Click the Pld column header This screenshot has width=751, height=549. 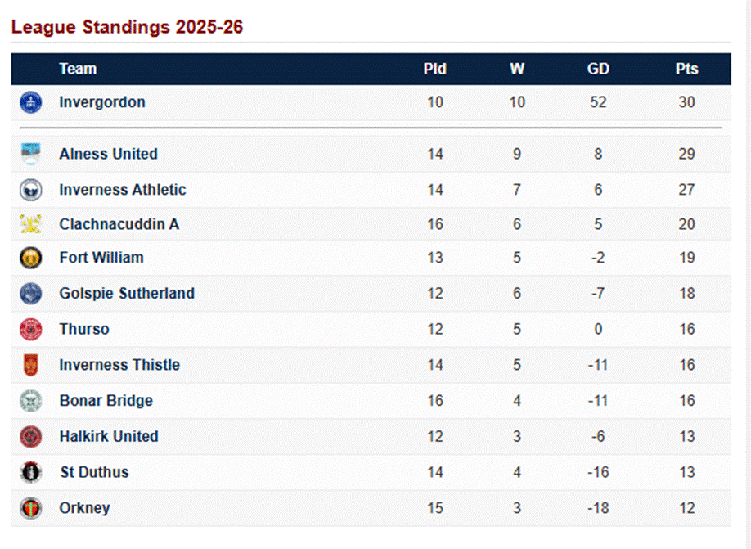pos(434,69)
